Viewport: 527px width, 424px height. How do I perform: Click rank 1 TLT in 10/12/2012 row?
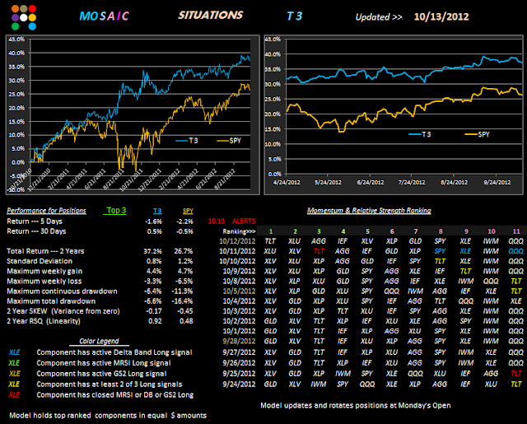tap(270, 241)
